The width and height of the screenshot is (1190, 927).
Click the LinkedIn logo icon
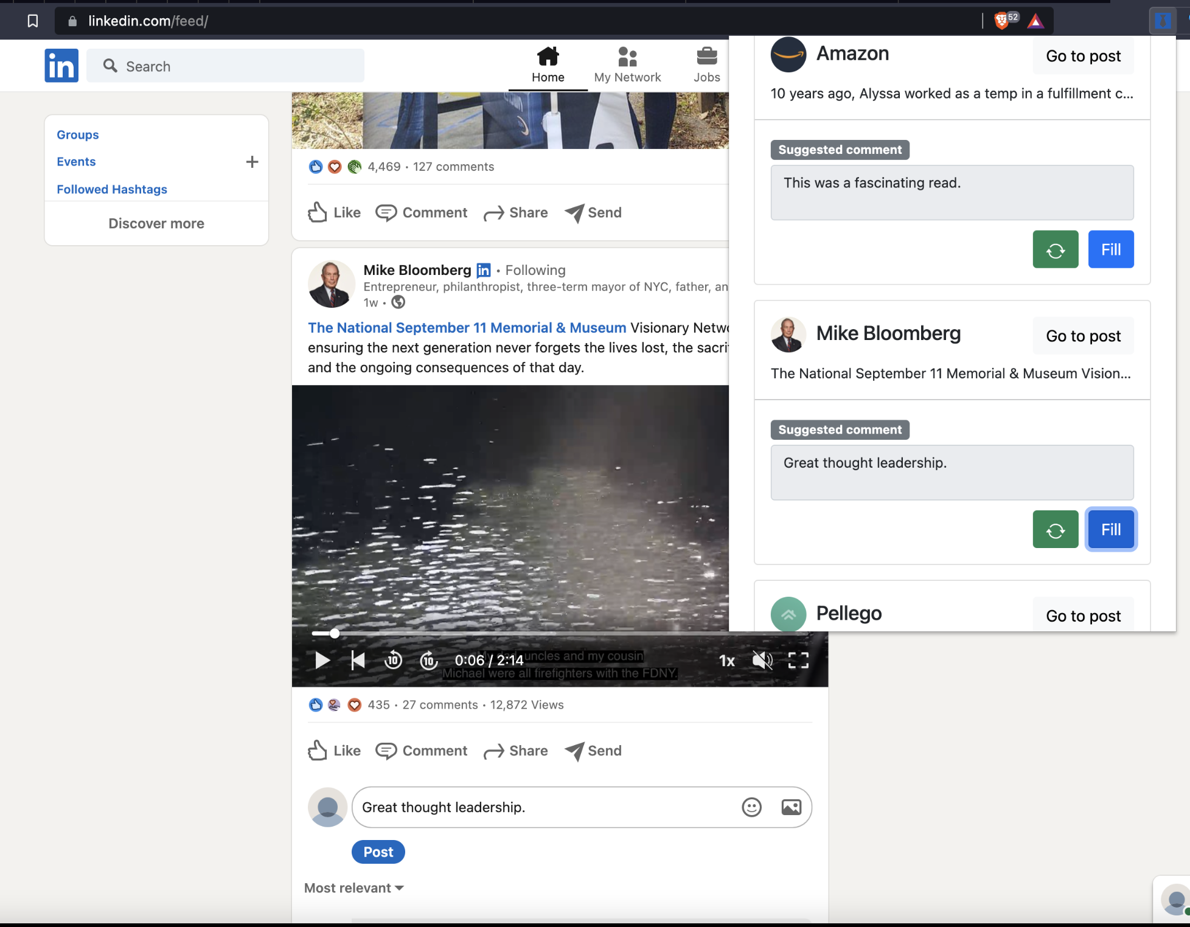pyautogui.click(x=61, y=66)
